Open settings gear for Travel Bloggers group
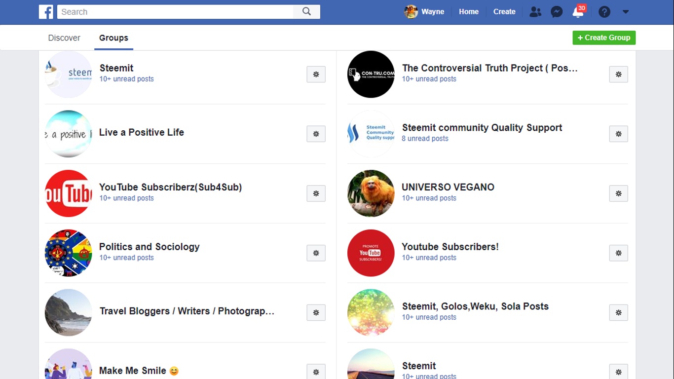The width and height of the screenshot is (674, 379). tap(316, 312)
